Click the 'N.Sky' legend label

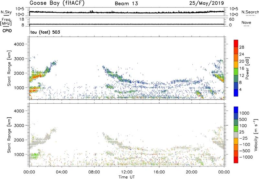coord(6,12)
